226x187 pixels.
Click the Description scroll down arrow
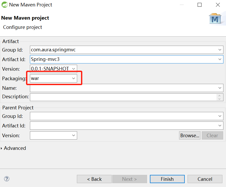pos(219,99)
